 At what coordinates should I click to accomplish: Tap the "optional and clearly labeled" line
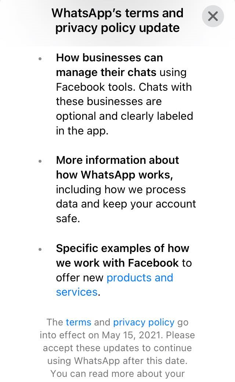click(124, 116)
